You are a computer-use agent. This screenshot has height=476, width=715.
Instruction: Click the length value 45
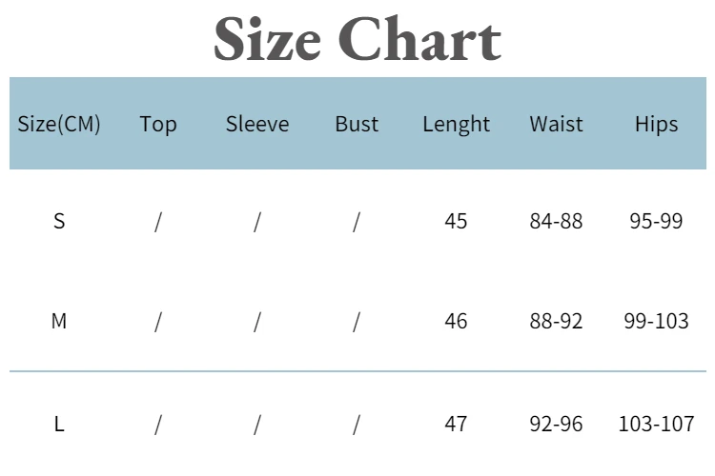coord(456,221)
